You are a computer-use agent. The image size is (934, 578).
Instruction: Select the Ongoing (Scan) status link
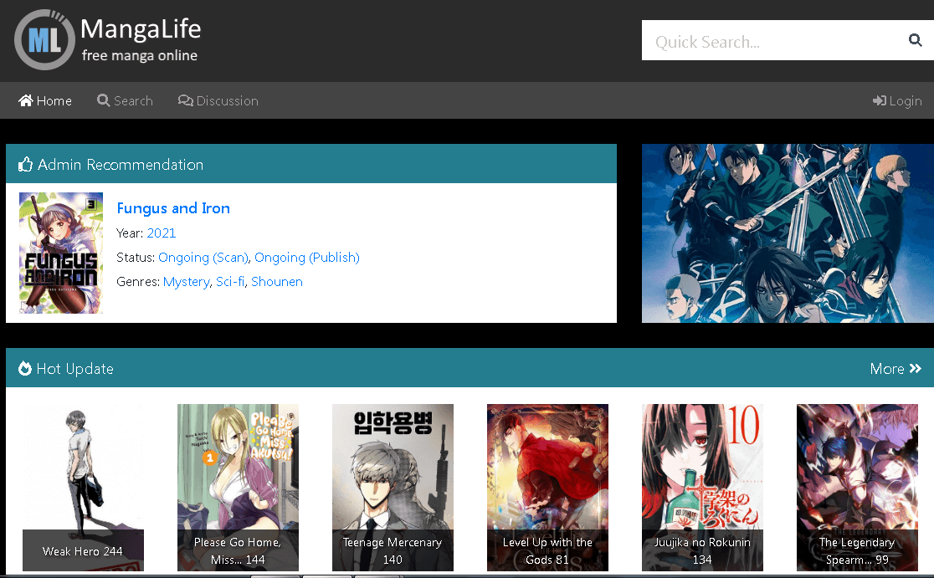click(x=203, y=257)
